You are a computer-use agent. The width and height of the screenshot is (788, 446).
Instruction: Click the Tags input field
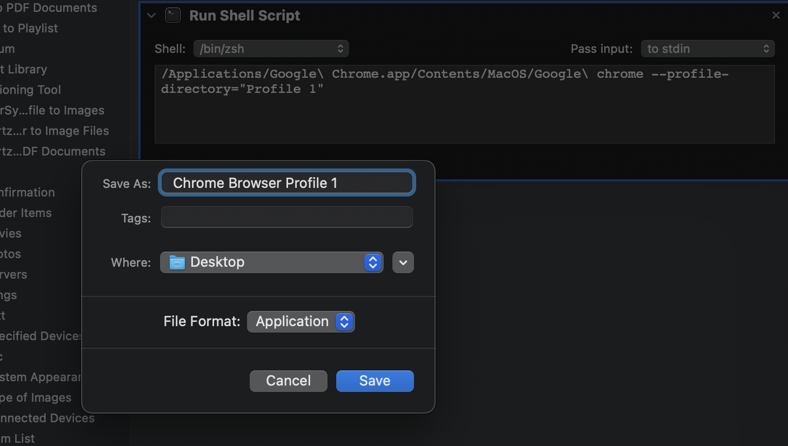point(286,218)
